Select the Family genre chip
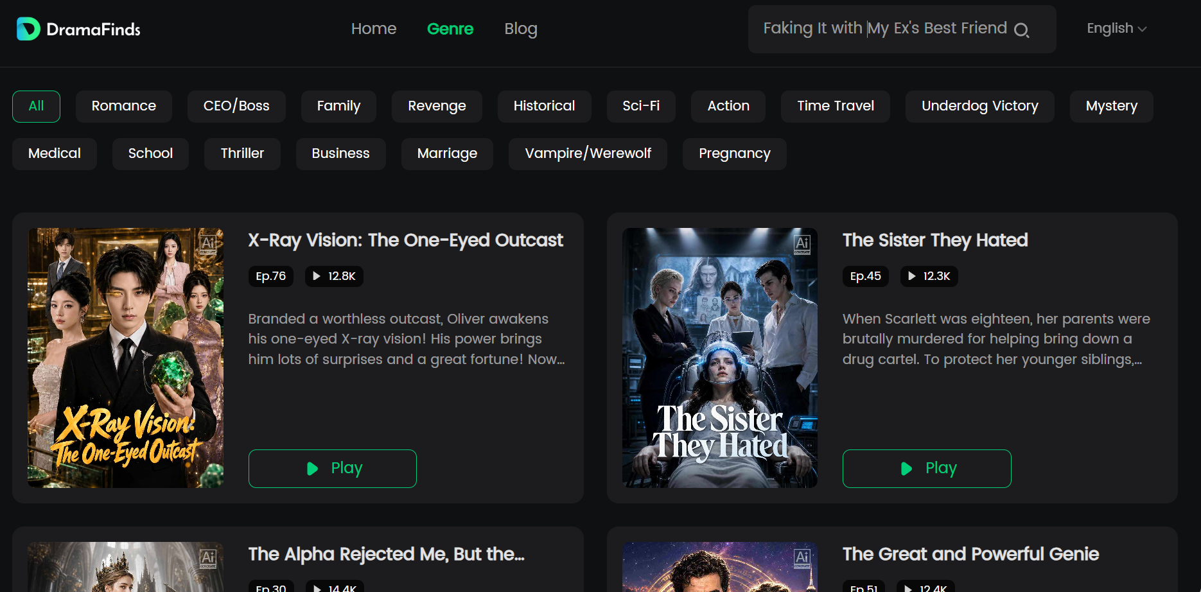 click(x=338, y=107)
